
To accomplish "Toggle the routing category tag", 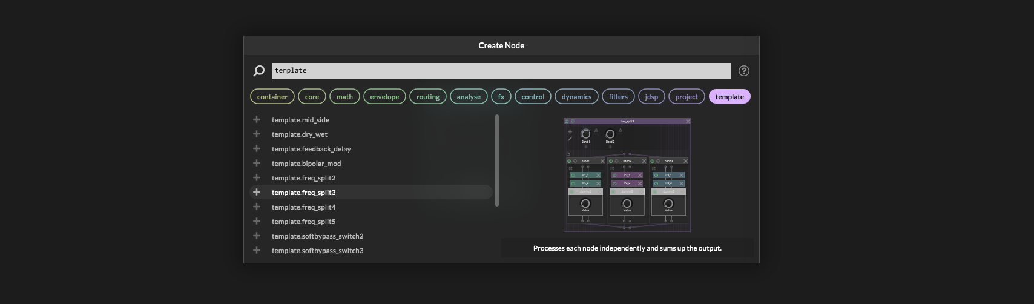I will coord(428,97).
